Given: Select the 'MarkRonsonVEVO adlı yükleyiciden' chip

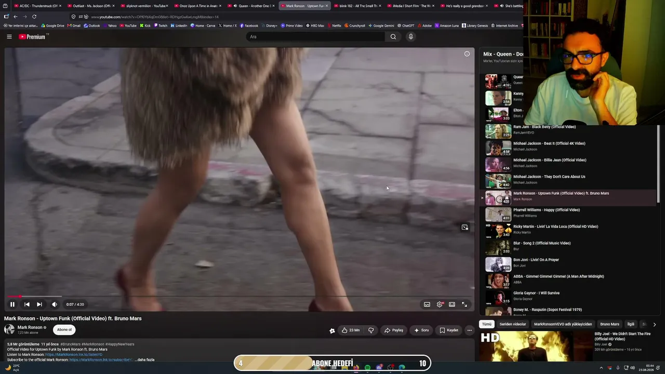Looking at the screenshot, I should 563,324.
